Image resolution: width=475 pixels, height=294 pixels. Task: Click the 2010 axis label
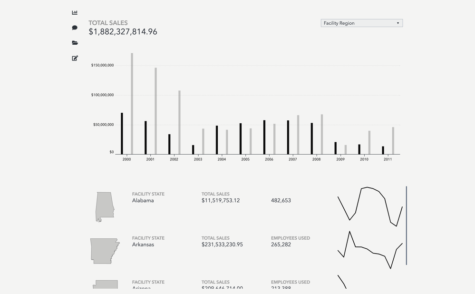pos(364,159)
